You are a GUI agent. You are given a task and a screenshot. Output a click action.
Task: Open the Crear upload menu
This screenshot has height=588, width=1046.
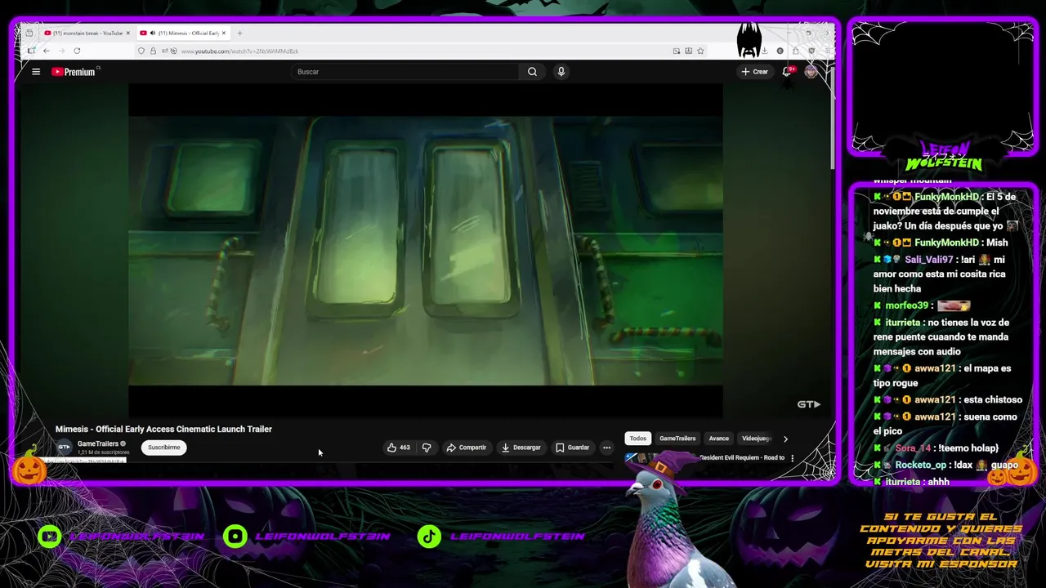754,72
